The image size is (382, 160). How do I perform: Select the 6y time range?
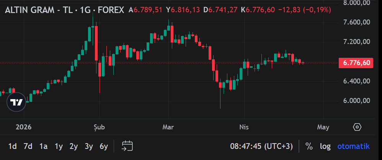[x=104, y=146]
